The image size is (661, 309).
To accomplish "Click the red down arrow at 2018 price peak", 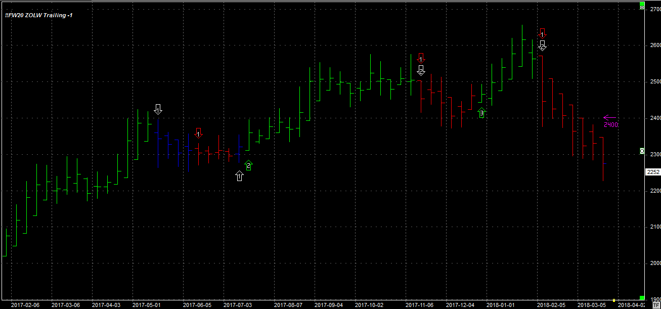I will coord(542,33).
